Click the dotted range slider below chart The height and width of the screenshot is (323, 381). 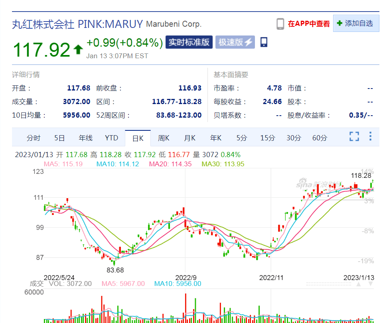tap(328, 284)
